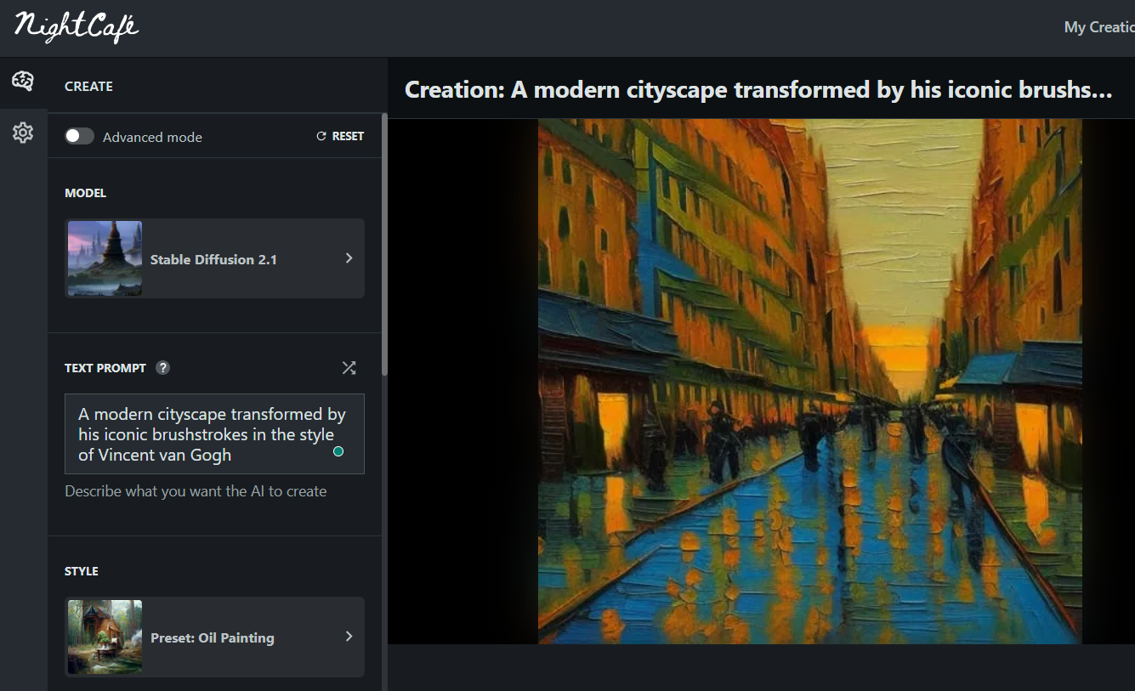The height and width of the screenshot is (691, 1135).
Task: Shuffle to a random text prompt
Action: pos(349,368)
